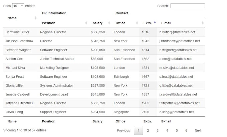
Task: Select page 4 in pagination
Action: (167, 130)
